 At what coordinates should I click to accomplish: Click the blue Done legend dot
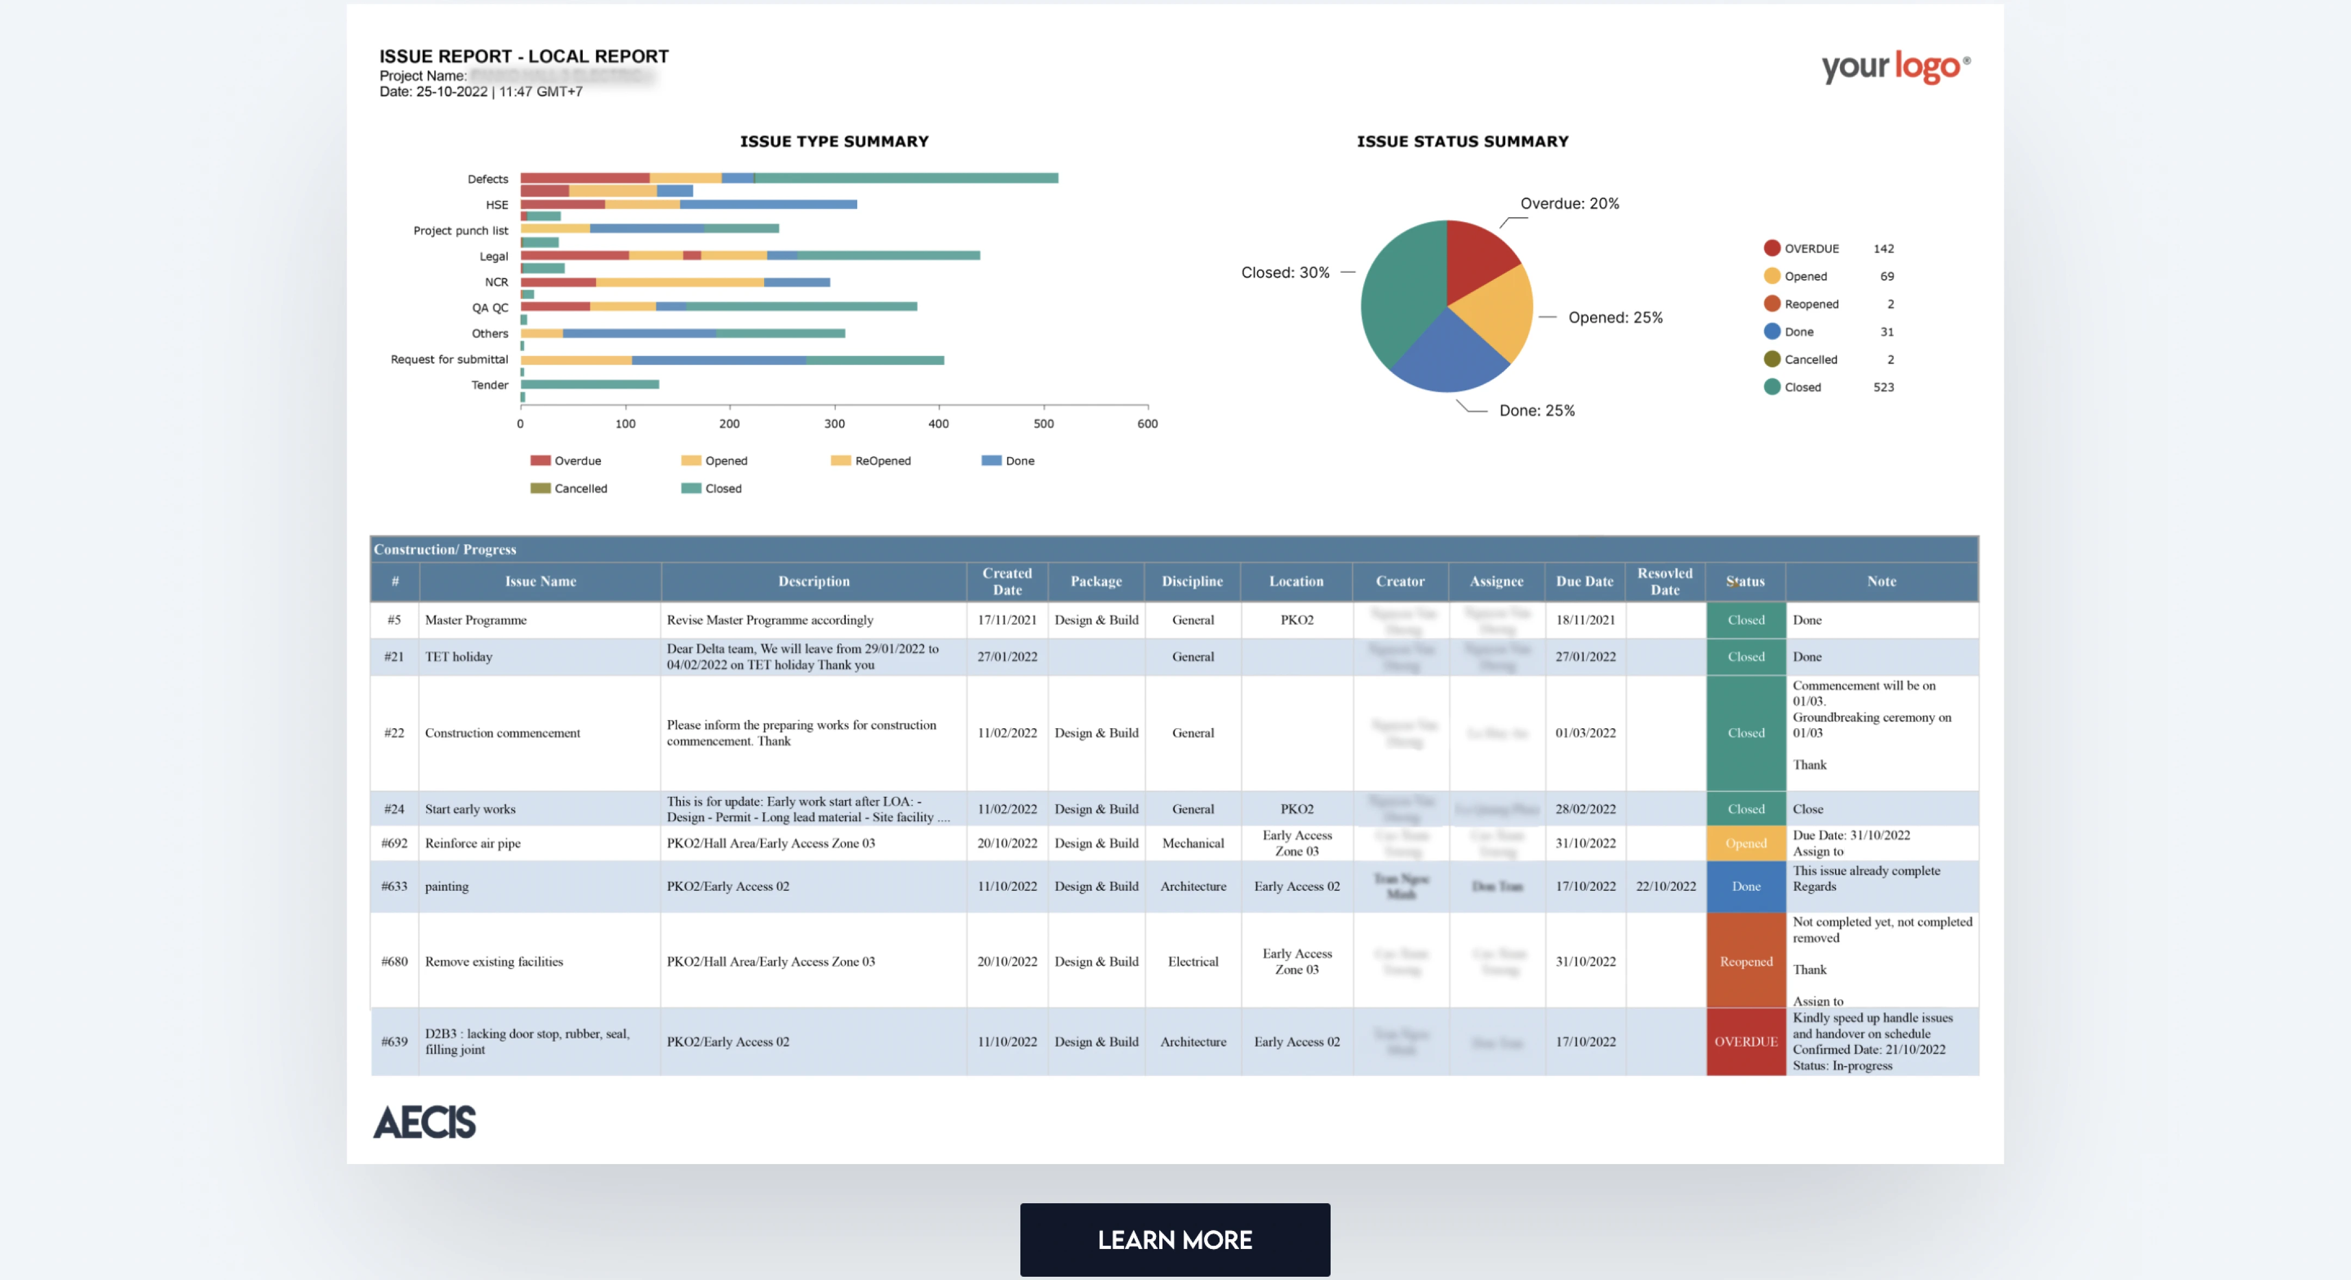pos(1771,331)
